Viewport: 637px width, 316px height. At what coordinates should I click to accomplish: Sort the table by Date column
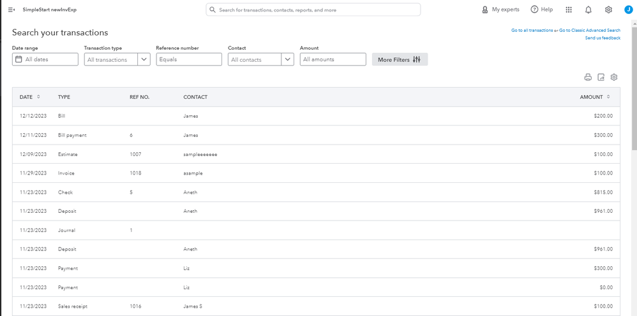[30, 97]
